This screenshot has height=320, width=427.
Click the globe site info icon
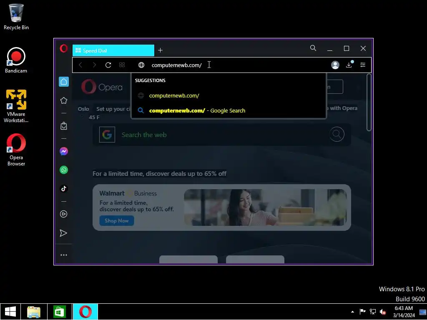tap(141, 65)
